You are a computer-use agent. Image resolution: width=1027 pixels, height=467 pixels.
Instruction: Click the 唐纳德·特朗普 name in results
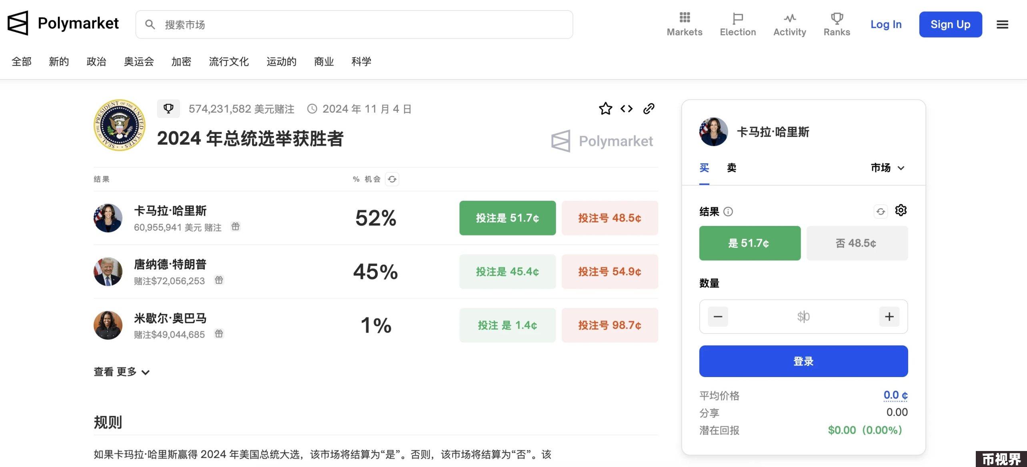(170, 264)
